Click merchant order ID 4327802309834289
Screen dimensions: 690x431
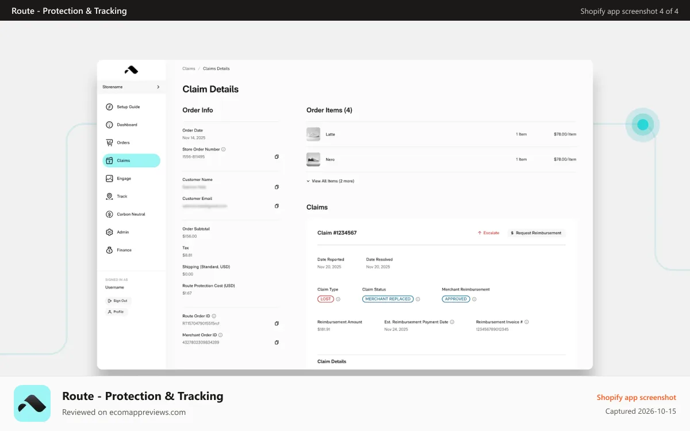point(201,343)
